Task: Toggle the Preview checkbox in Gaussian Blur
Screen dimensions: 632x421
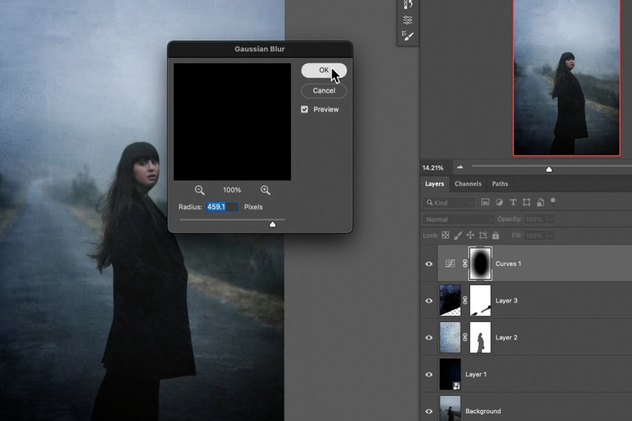Action: (x=304, y=109)
